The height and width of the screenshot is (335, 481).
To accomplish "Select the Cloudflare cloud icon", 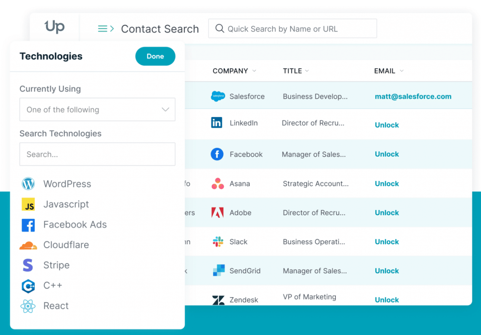I will tap(28, 245).
